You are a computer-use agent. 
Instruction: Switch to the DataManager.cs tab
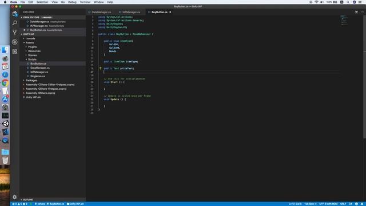[101, 12]
